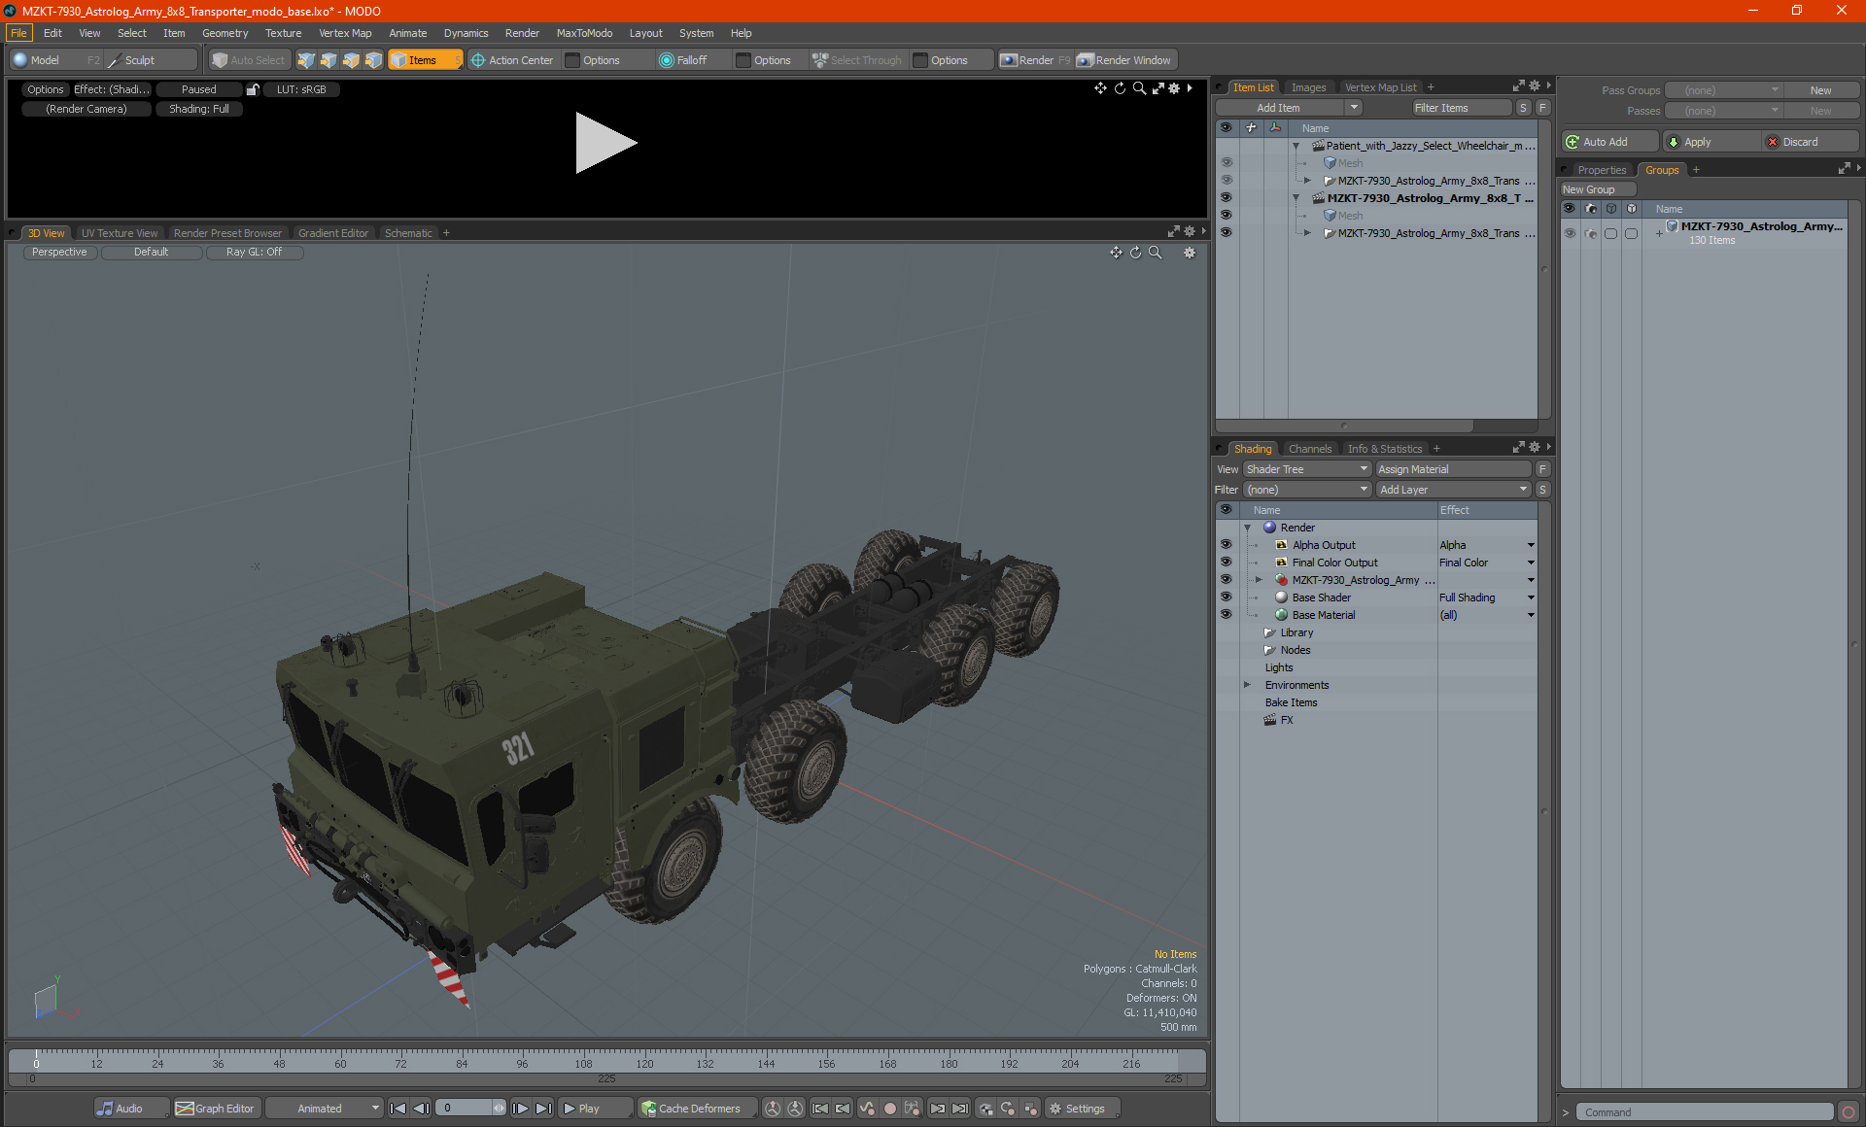Select the Polygons selection mode icon
This screenshot has height=1127, width=1866.
(351, 60)
